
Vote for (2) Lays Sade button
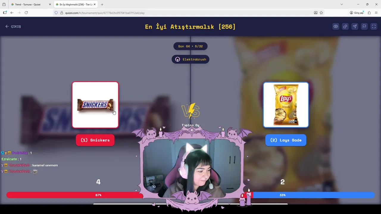286,140
